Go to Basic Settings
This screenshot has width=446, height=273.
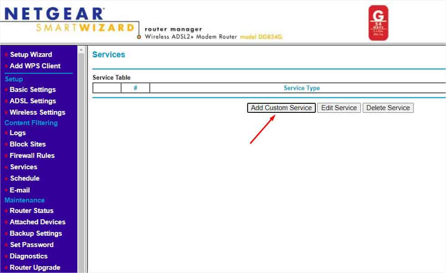point(33,90)
